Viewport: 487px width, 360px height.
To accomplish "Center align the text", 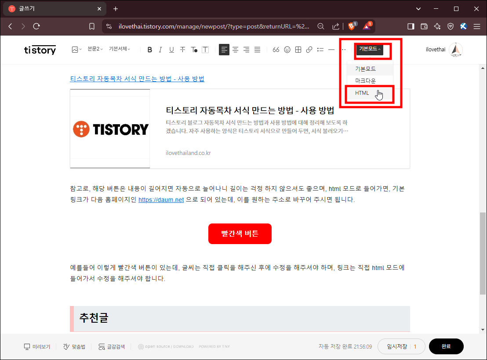I will (x=235, y=50).
